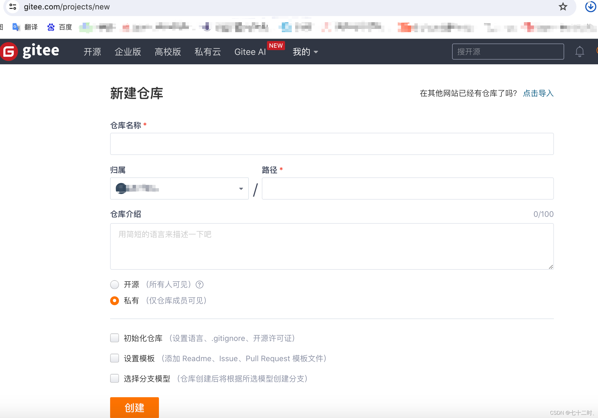Viewport: 598px width, 418px height.
Task: Open the Gitee AI menu item
Action: (250, 52)
